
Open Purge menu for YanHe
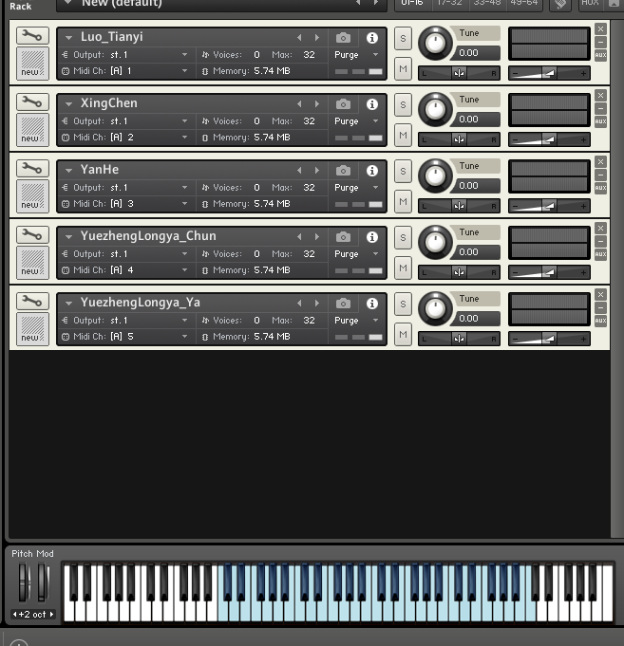[x=375, y=187]
